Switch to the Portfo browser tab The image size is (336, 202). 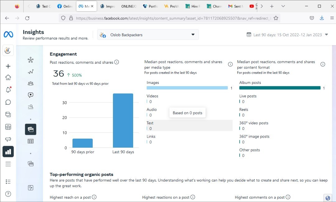[151, 6]
